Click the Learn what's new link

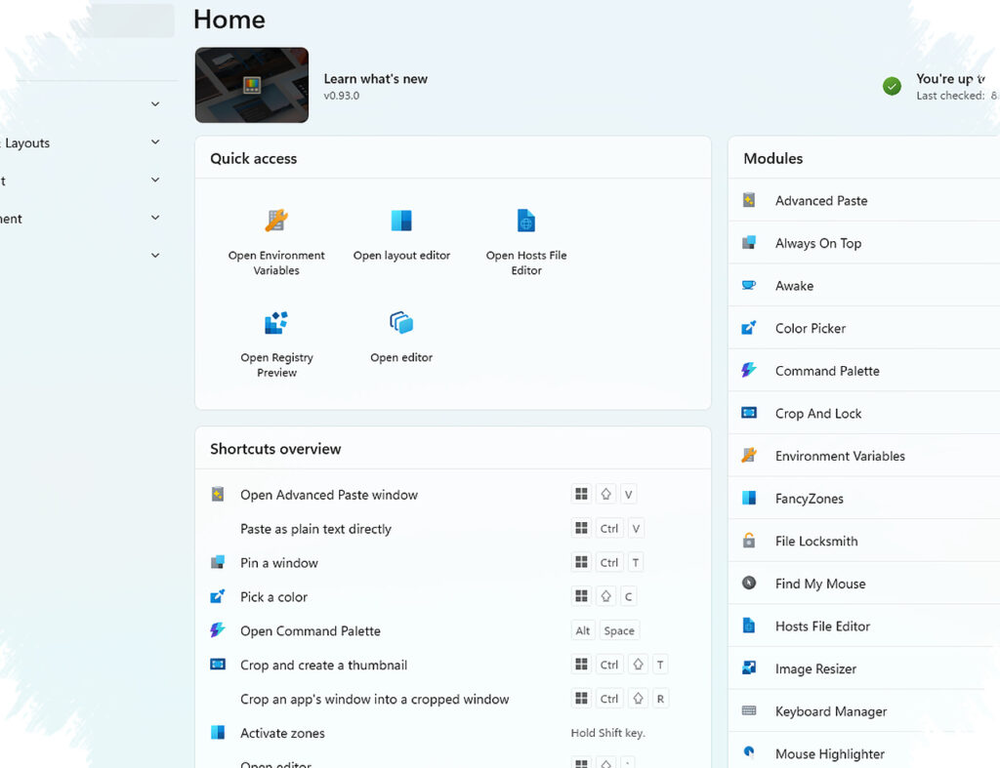(376, 79)
